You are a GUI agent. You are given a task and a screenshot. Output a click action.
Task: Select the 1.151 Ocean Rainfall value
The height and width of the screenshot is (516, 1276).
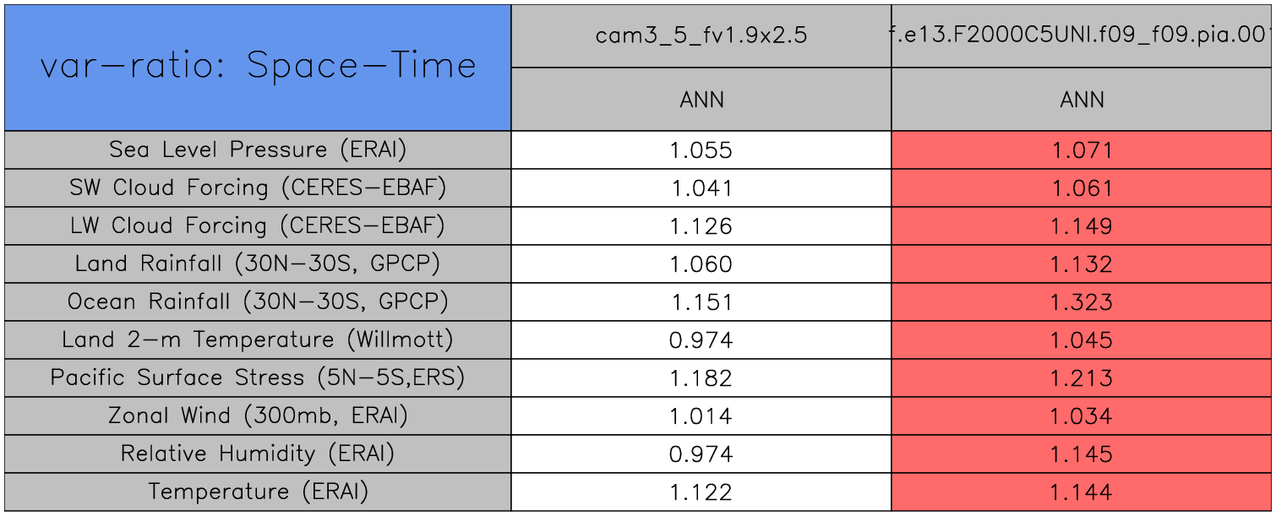[x=701, y=302]
